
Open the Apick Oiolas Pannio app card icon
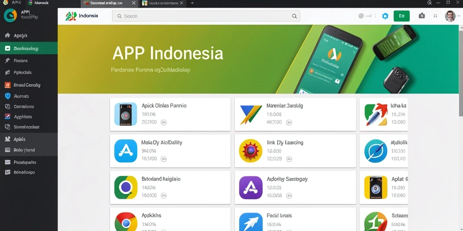click(x=126, y=114)
